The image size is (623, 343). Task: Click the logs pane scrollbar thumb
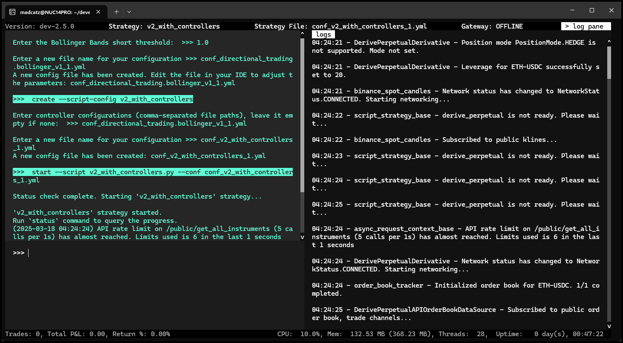pos(609,63)
